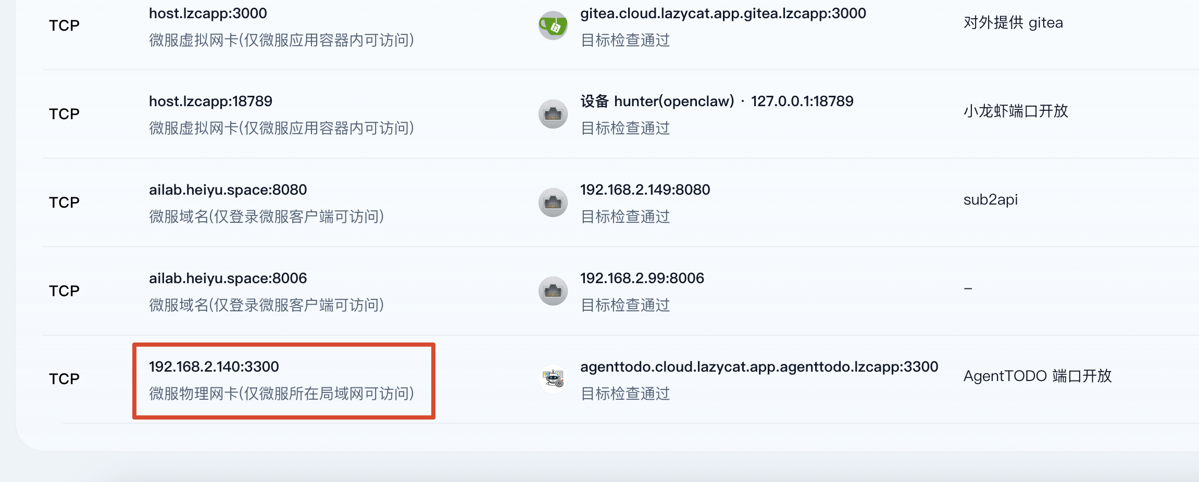Click target 设备 hunter(openclaw) · 127.0.0.1:18789
Viewport: 1199px width, 482px height.
click(717, 102)
